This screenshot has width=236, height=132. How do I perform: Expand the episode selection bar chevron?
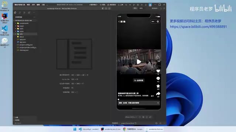tap(158, 103)
